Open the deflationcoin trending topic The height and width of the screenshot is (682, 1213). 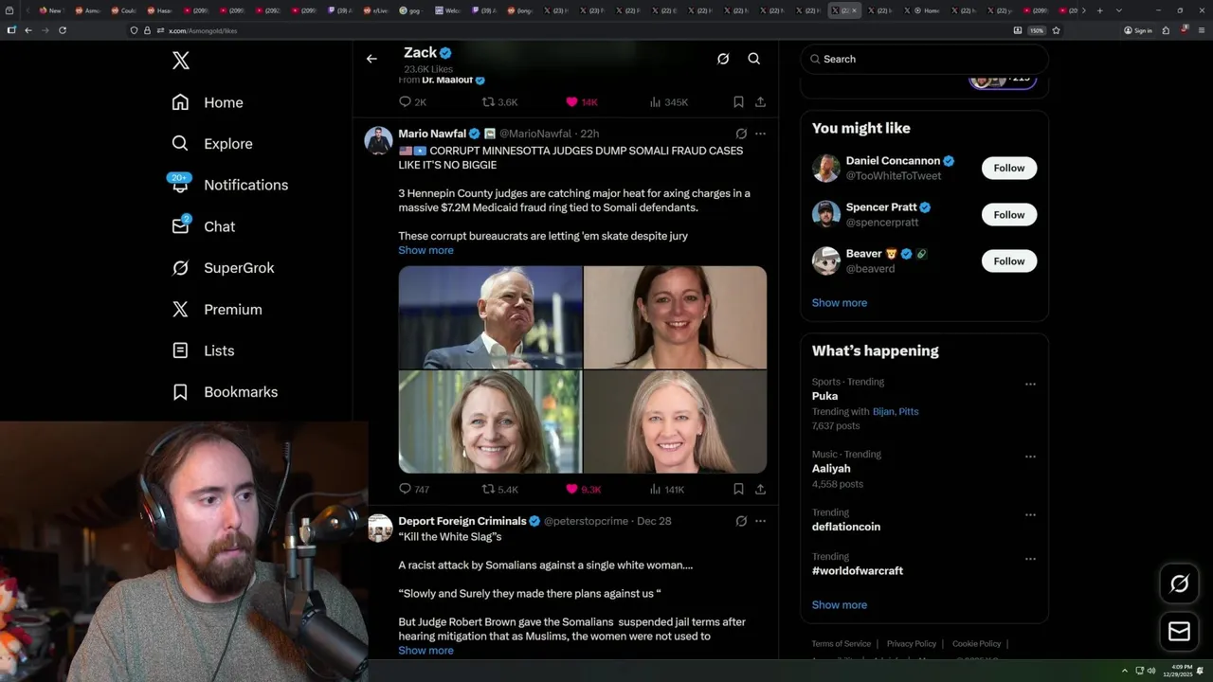[x=846, y=527]
